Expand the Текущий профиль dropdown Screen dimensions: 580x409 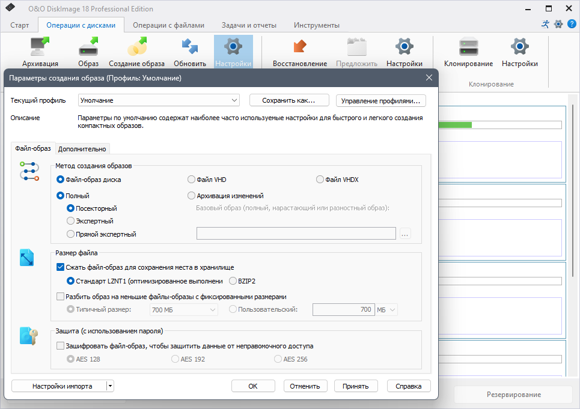[159, 100]
